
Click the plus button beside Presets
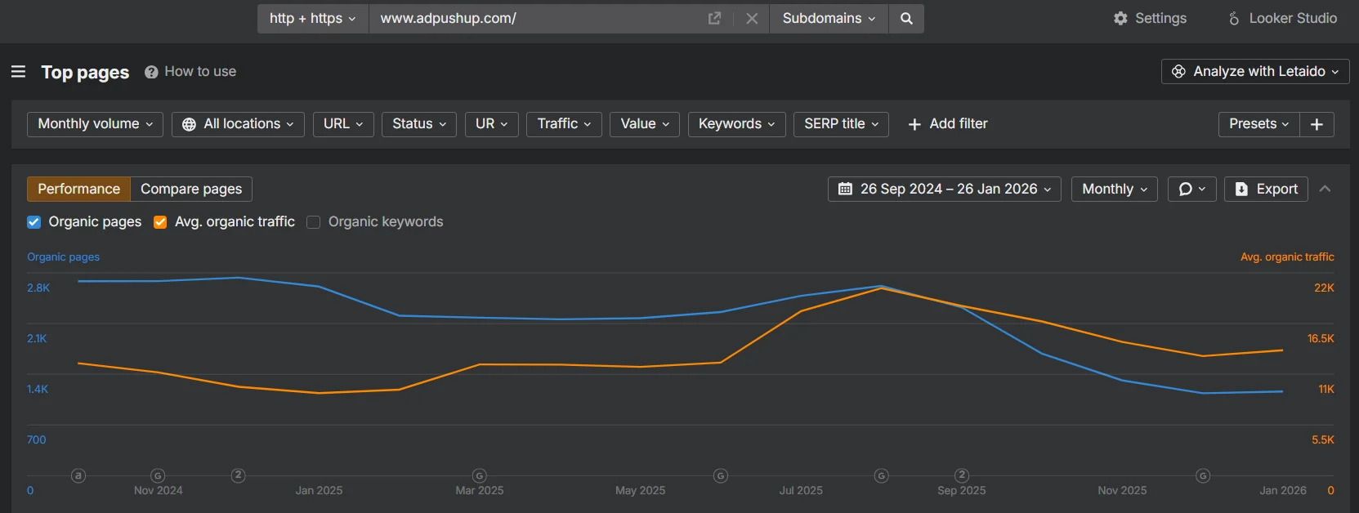(1317, 123)
